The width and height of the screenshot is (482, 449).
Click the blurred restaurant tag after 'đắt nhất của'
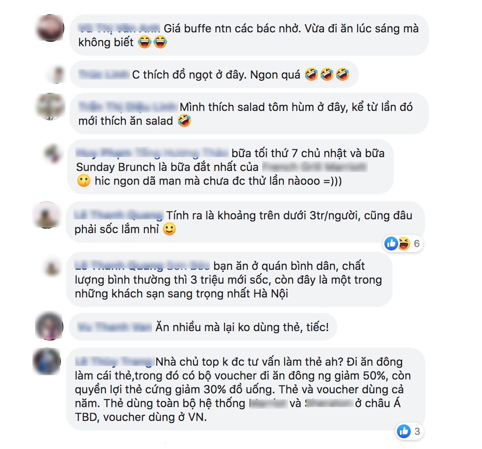coord(314,167)
